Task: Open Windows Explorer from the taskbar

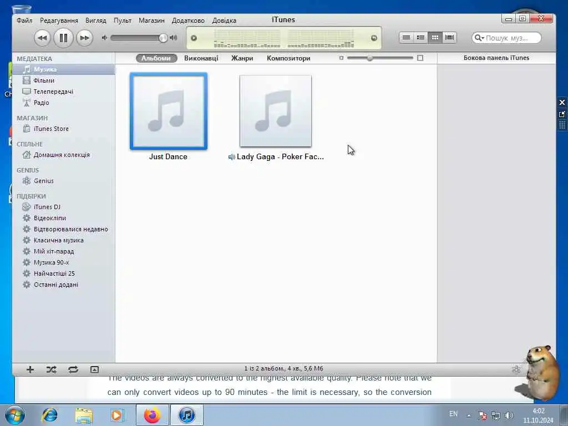Action: point(84,415)
